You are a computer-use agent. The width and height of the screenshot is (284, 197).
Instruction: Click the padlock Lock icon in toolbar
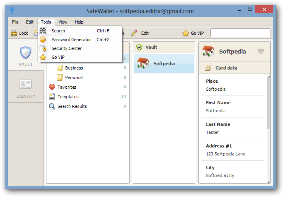point(14,33)
